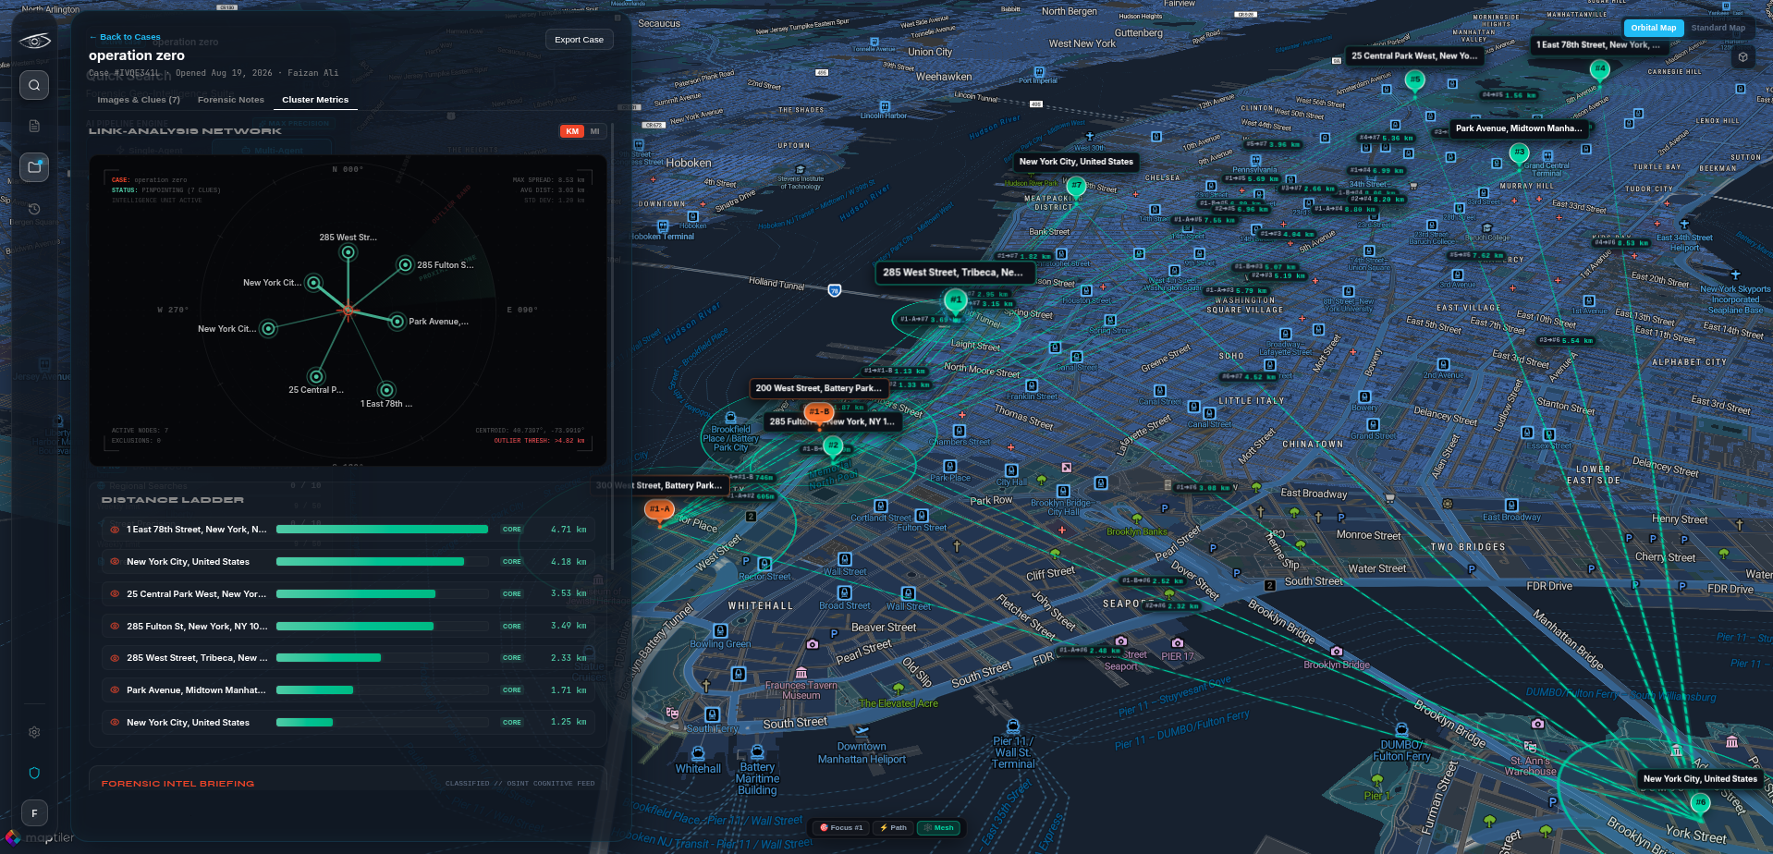Click the eye logo at sidebar top
The image size is (1773, 854).
[x=34, y=41]
